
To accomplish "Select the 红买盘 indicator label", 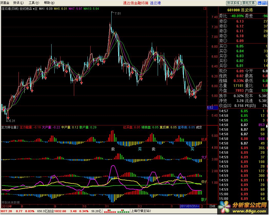I will pos(132,127).
